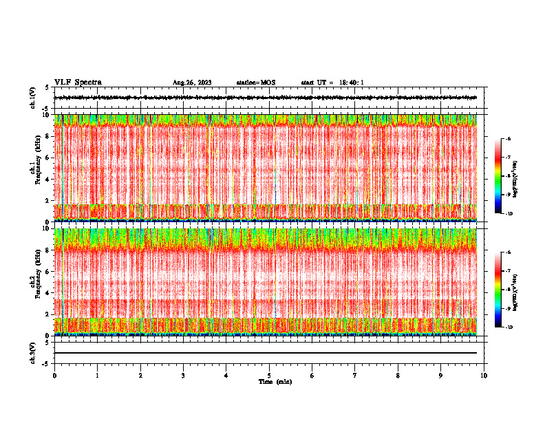Click time axis tick label '3'
The height and width of the screenshot is (421, 545).
(183, 376)
